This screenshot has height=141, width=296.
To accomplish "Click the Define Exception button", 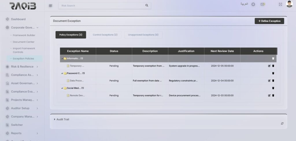I will click(x=269, y=21).
